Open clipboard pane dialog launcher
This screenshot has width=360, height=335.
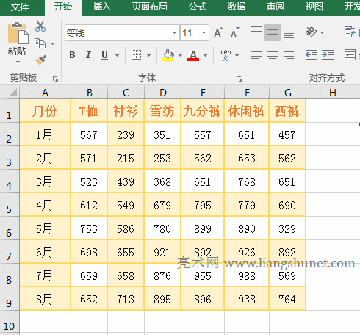coord(55,79)
